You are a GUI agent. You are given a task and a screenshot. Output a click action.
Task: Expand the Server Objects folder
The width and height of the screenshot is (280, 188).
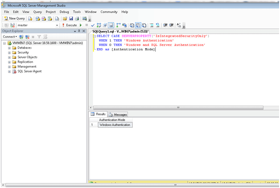[x=9, y=57]
